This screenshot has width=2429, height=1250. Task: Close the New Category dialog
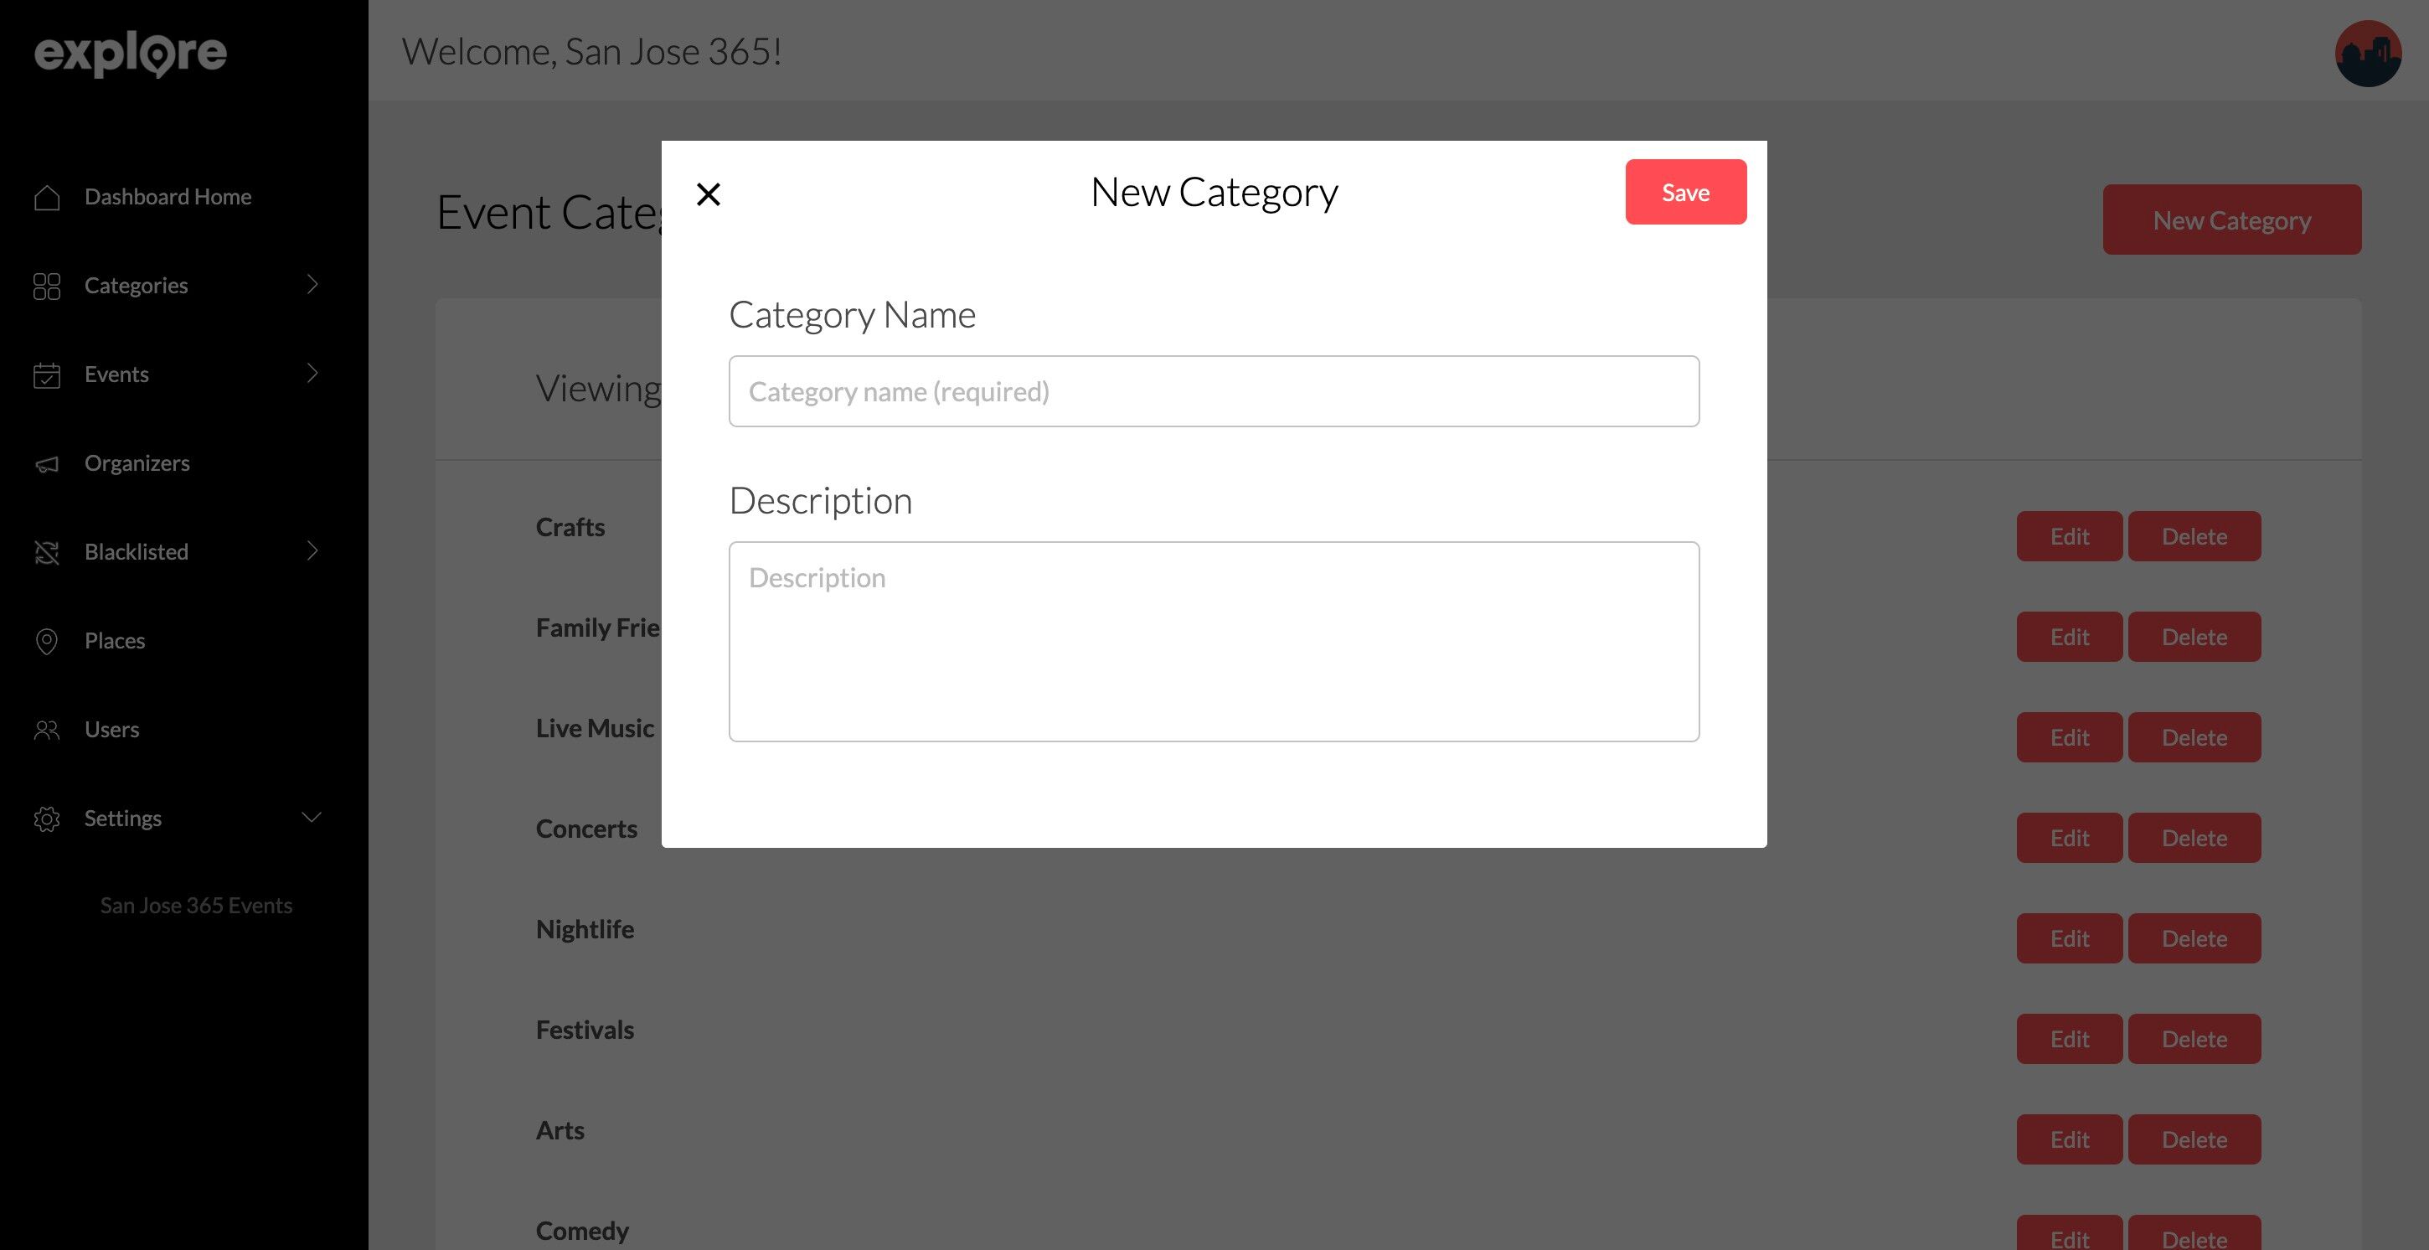(708, 194)
